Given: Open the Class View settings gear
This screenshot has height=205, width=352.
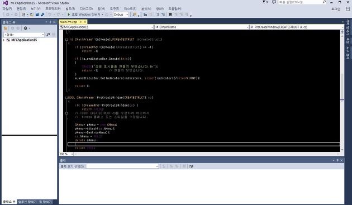Looking at the screenshot, I should click(x=25, y=28).
